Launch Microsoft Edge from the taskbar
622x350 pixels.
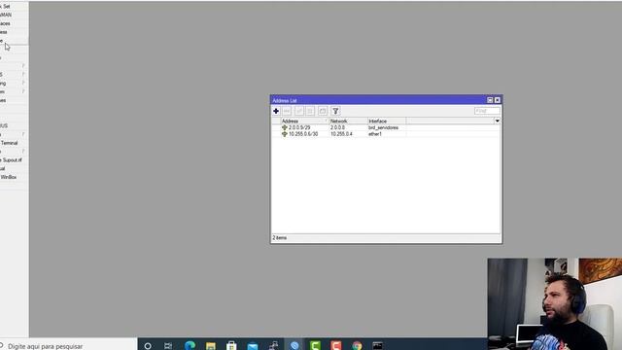point(190,346)
